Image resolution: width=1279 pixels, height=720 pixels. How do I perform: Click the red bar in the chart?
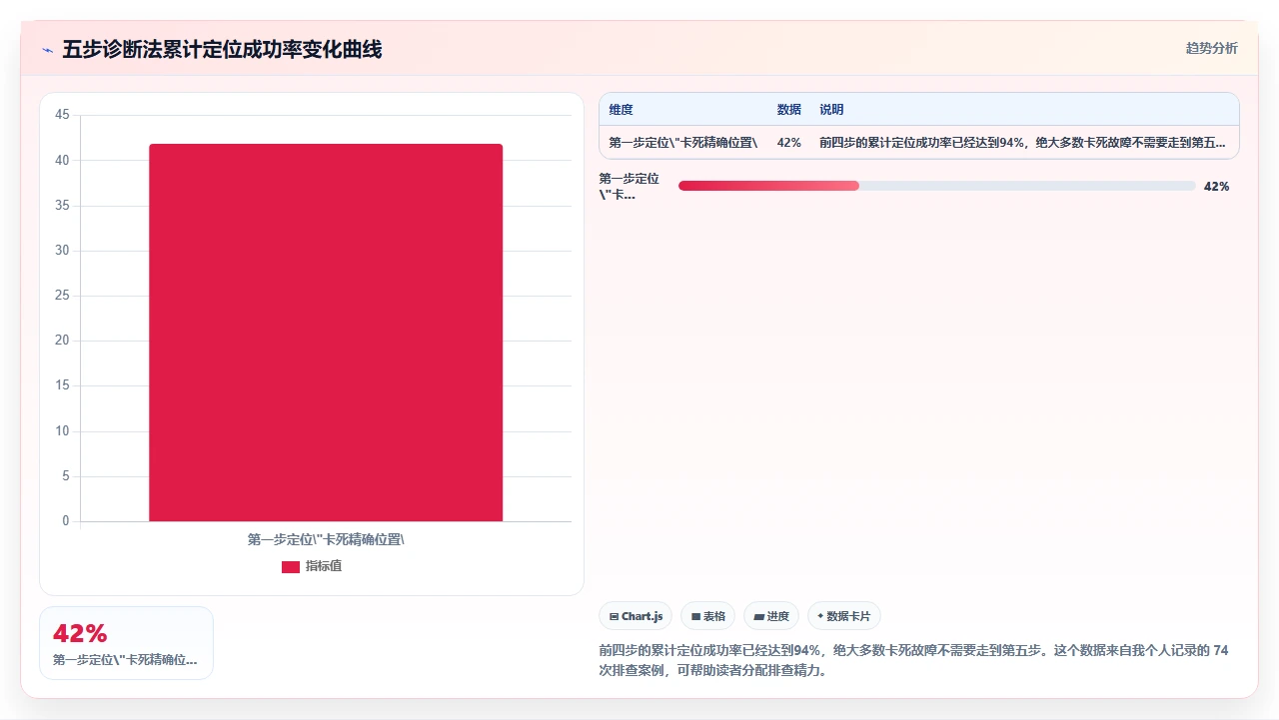pos(326,333)
